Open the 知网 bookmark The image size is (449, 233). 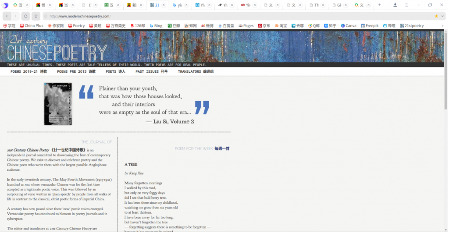tap(190, 26)
